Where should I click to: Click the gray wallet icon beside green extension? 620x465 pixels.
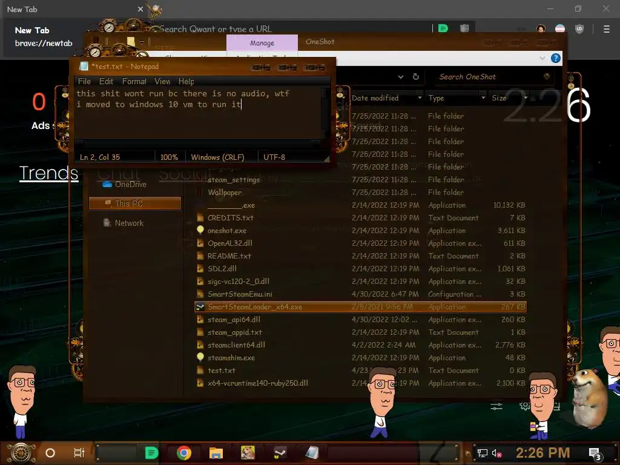[464, 28]
